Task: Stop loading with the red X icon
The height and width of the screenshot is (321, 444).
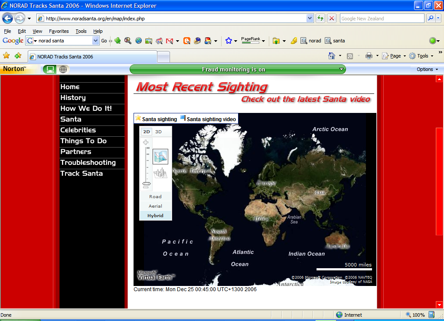Action: [332, 18]
